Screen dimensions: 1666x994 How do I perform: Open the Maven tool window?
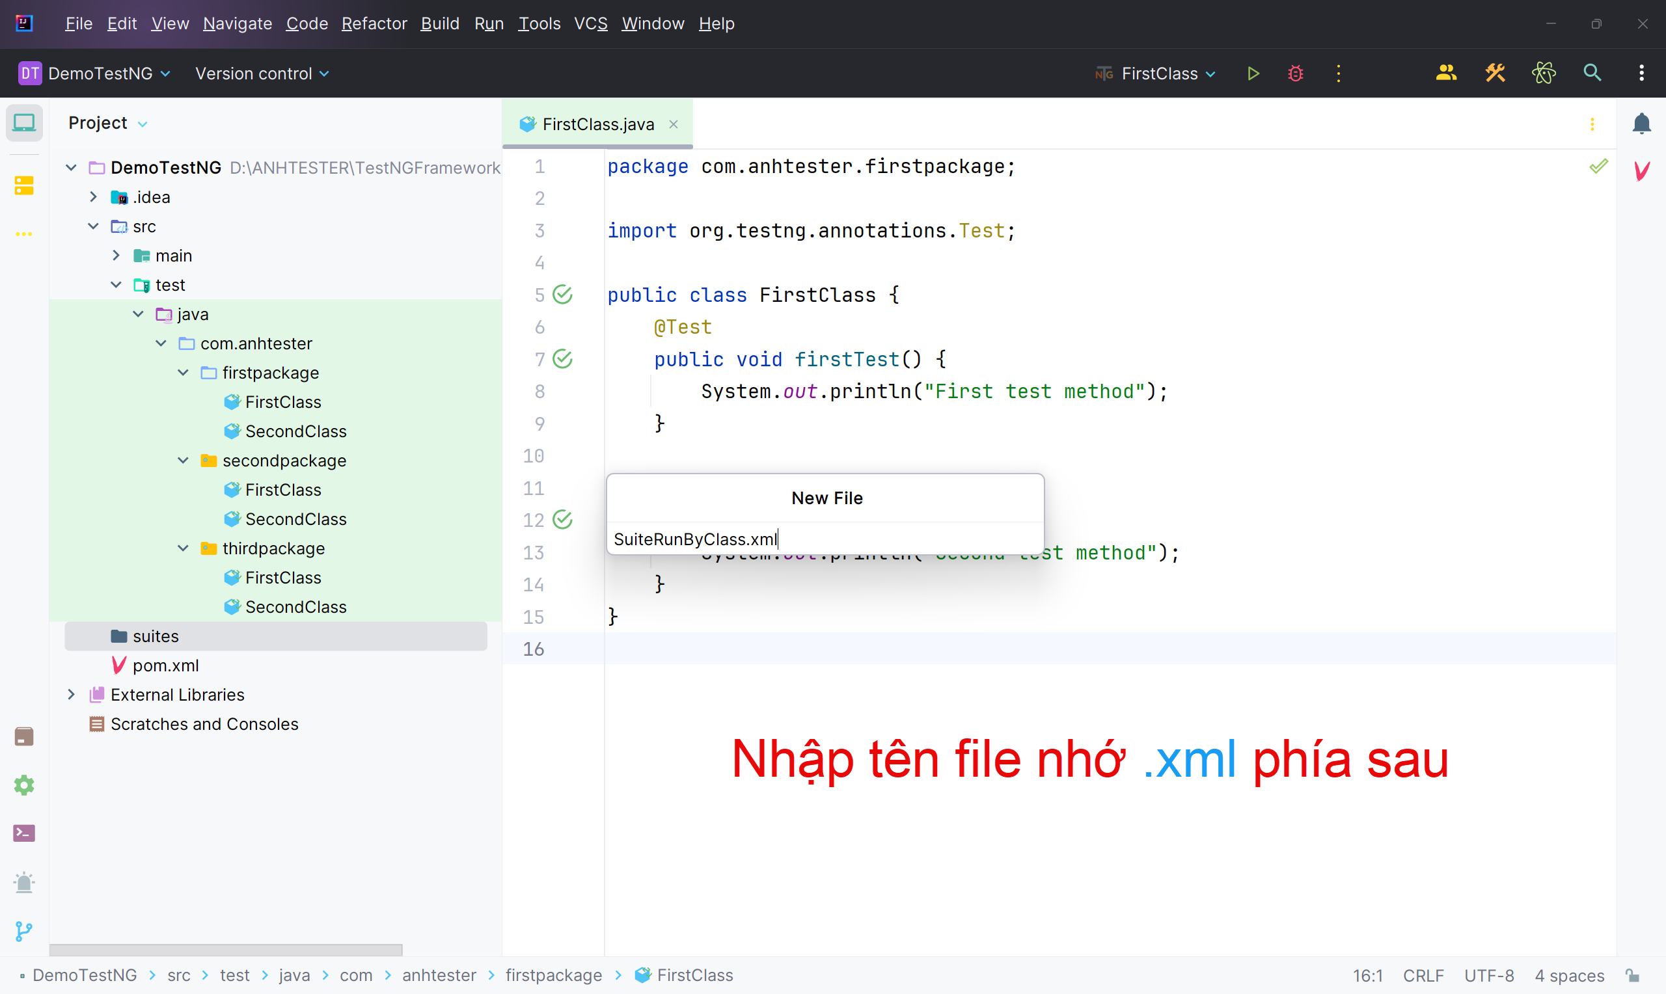[x=1641, y=171]
